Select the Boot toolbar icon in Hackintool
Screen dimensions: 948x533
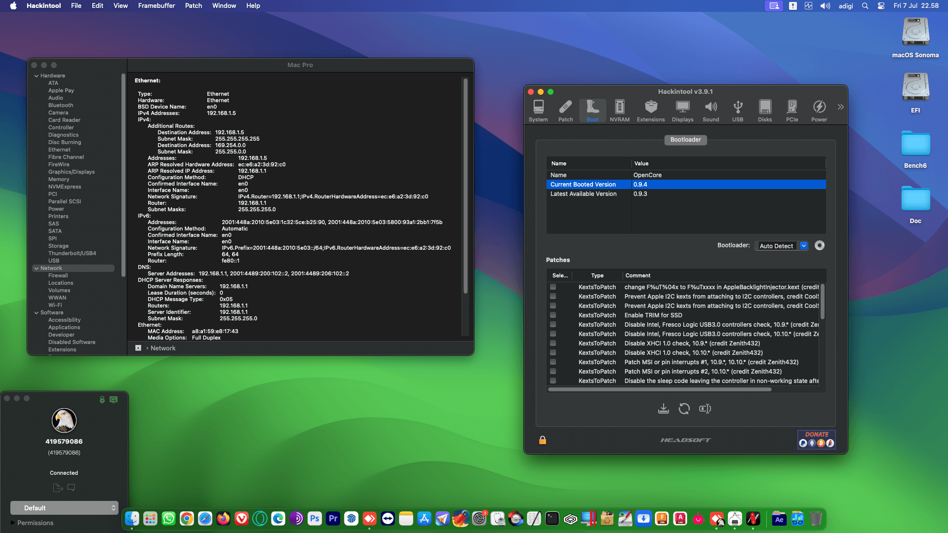(x=592, y=111)
